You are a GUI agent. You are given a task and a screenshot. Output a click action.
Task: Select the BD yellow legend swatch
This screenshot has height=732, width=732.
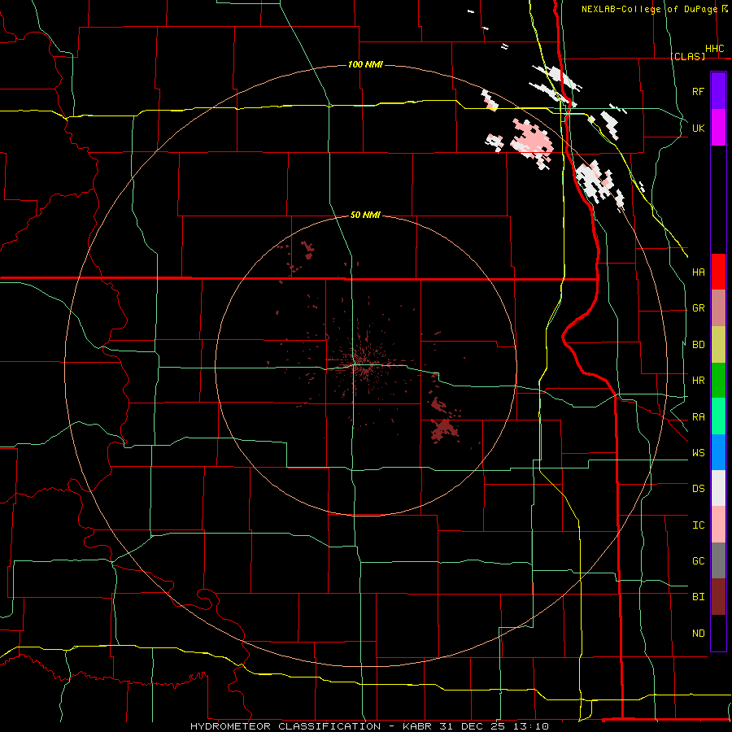[x=718, y=345]
